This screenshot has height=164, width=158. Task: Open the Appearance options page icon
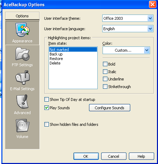point(23,29)
